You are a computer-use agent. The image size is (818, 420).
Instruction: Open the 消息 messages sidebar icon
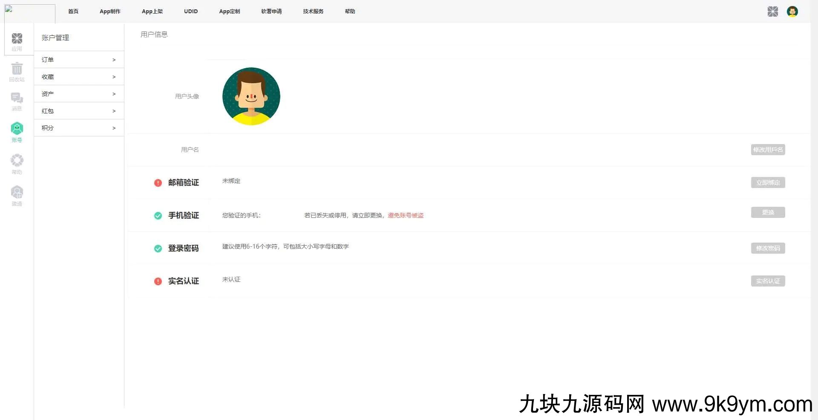coord(17,101)
